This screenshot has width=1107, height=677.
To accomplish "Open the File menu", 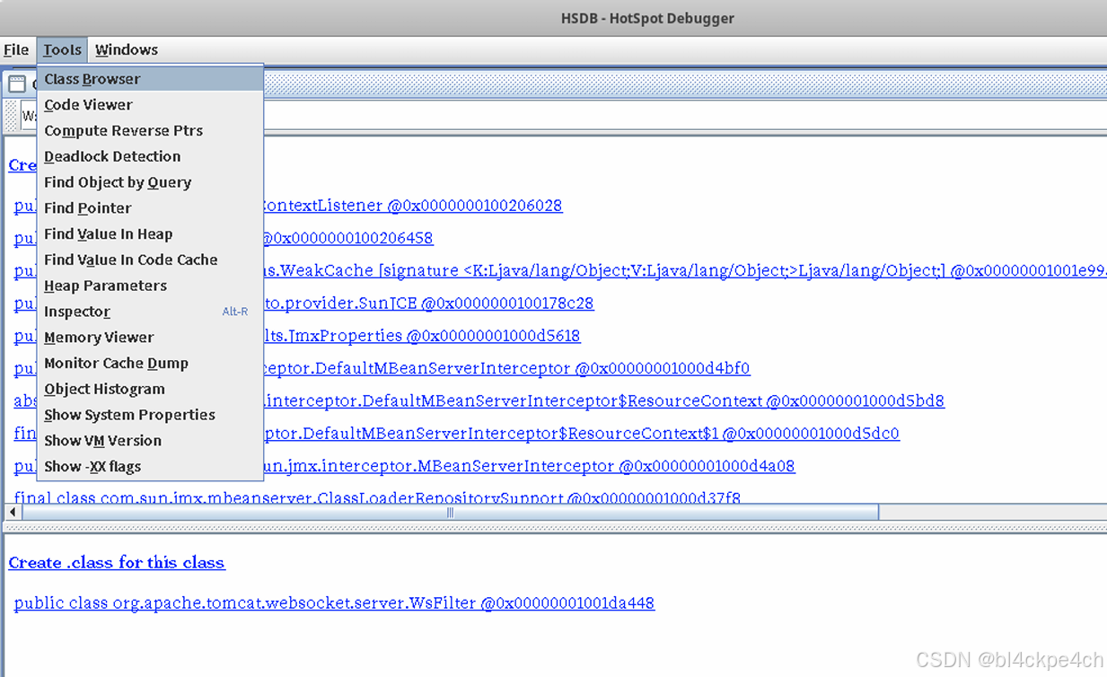I will tap(16, 50).
